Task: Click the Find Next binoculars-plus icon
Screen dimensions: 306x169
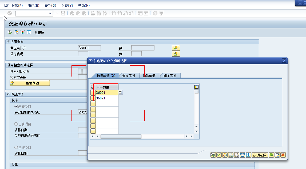Action: 105,13
